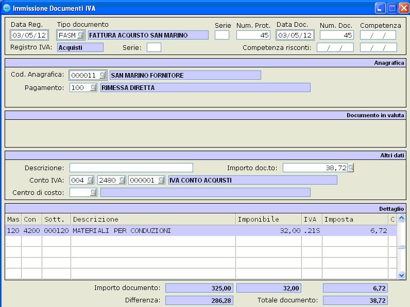Screen dimensions: 410x307
Task: Click the Data Reg. date field
Action: click(x=29, y=35)
